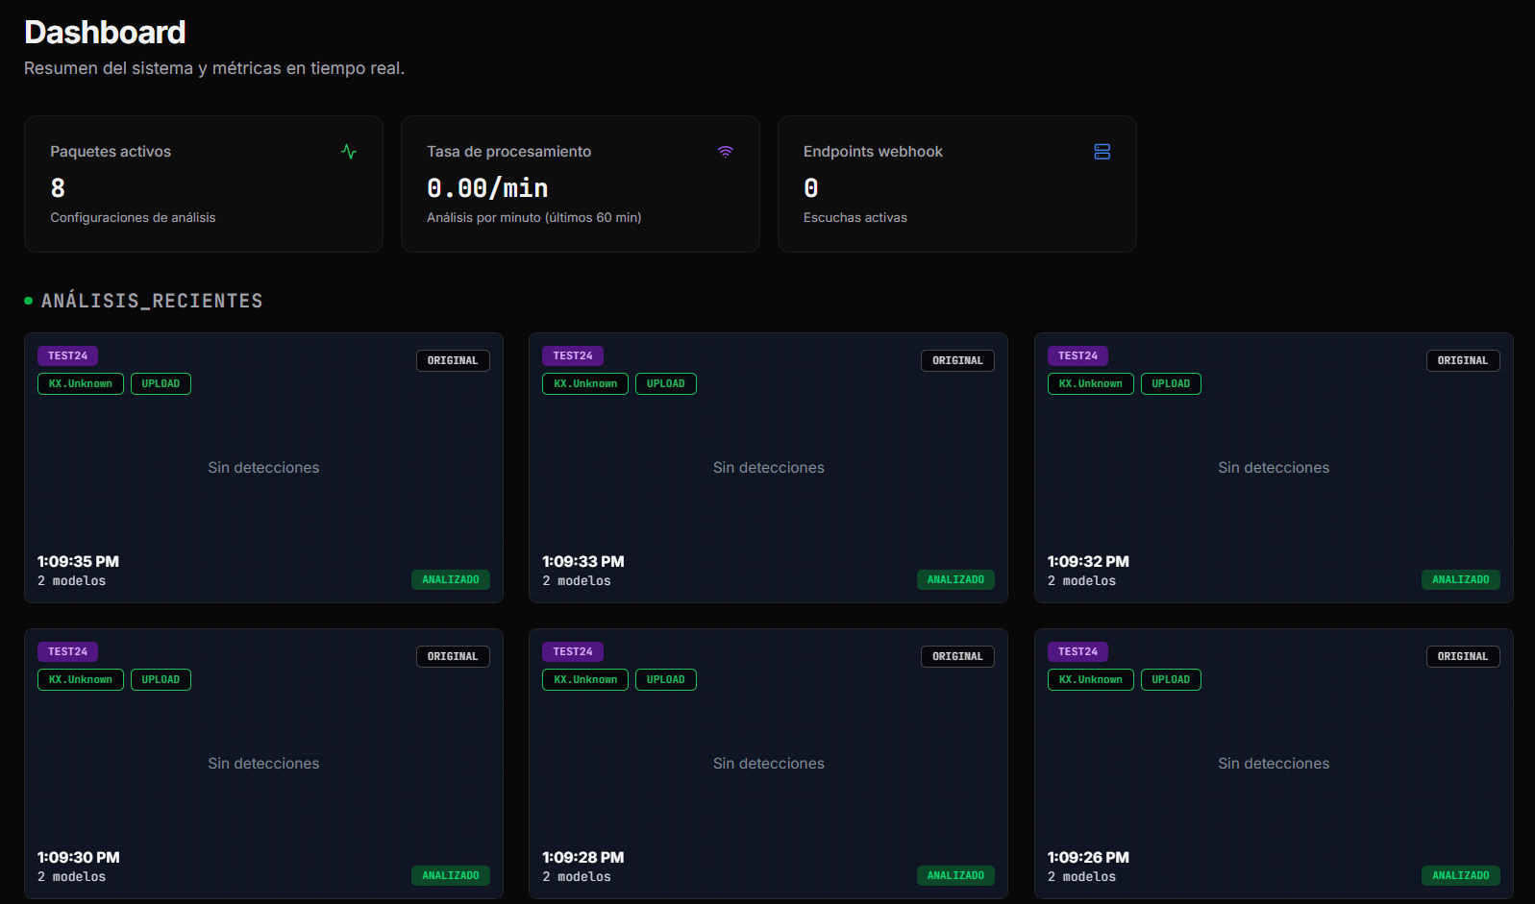Viewport: 1535px width, 904px height.
Task: Click the KX.Unknown tag on the 1:09:30 PM card
Action: 81,679
